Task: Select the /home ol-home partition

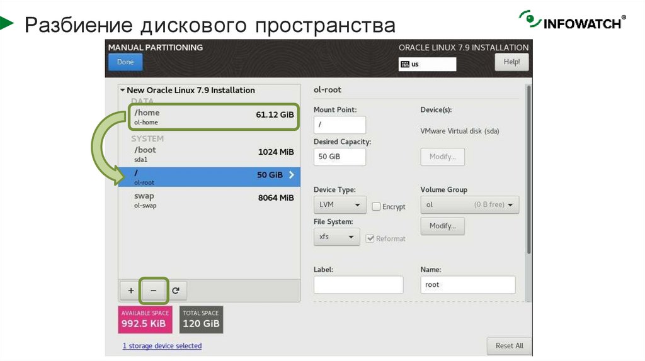Action: pyautogui.click(x=214, y=117)
